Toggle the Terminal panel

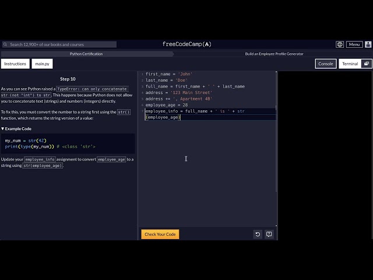(x=350, y=64)
